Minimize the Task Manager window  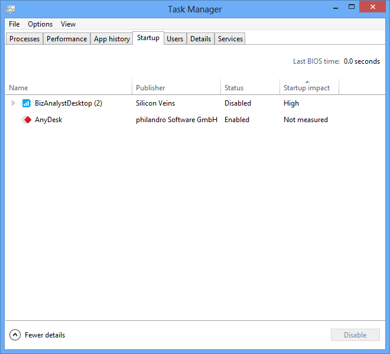point(336,8)
